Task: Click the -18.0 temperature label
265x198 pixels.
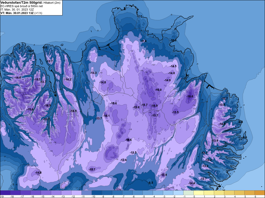Action: pyautogui.click(x=190, y=96)
